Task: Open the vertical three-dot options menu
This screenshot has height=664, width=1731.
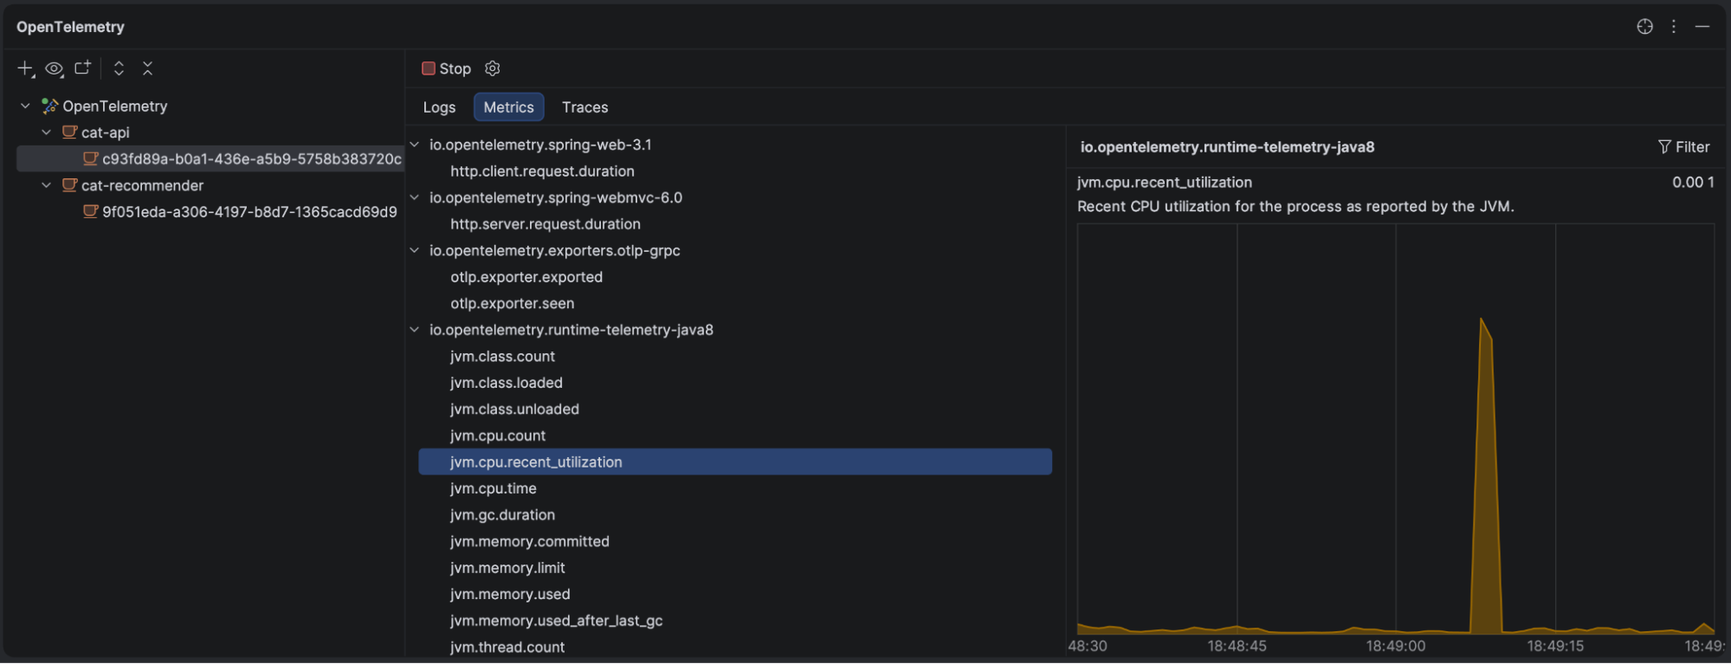Action: pyautogui.click(x=1674, y=27)
